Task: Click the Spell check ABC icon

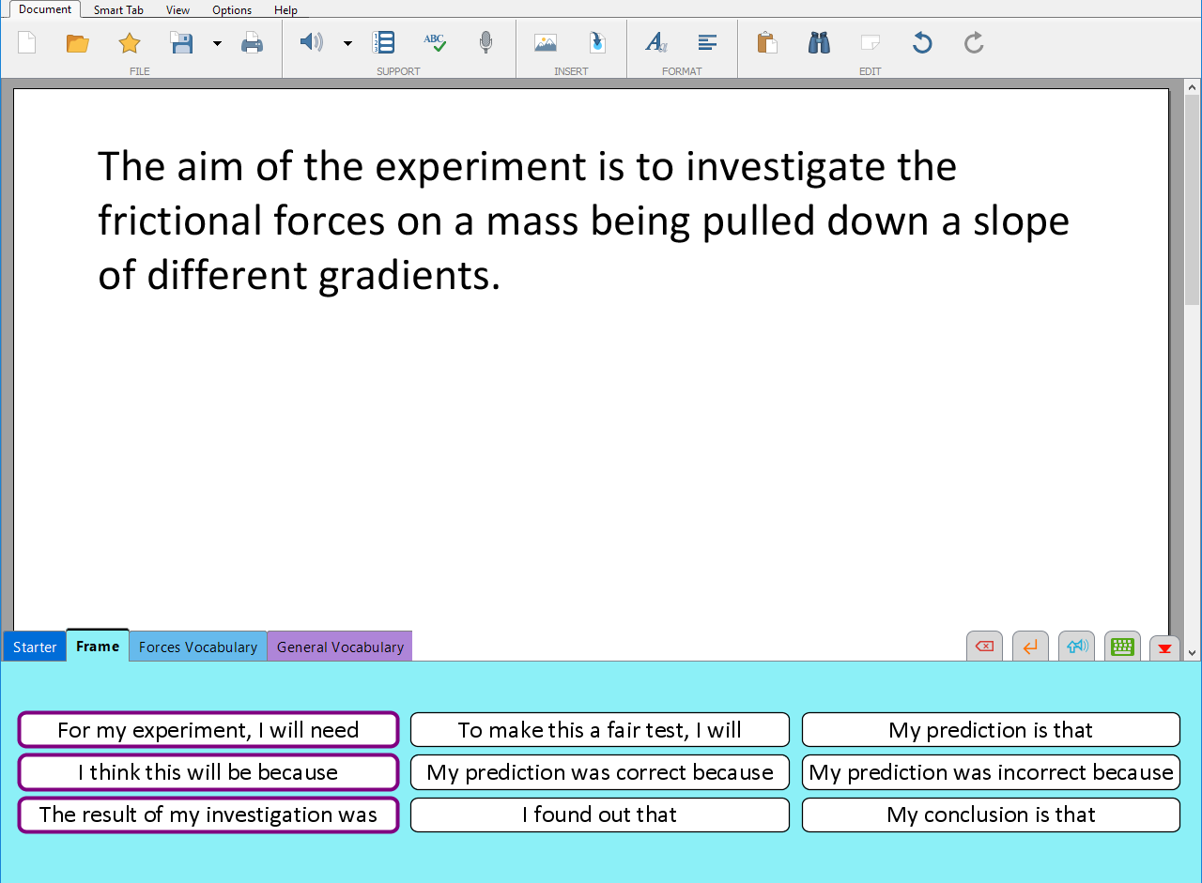Action: point(434,42)
